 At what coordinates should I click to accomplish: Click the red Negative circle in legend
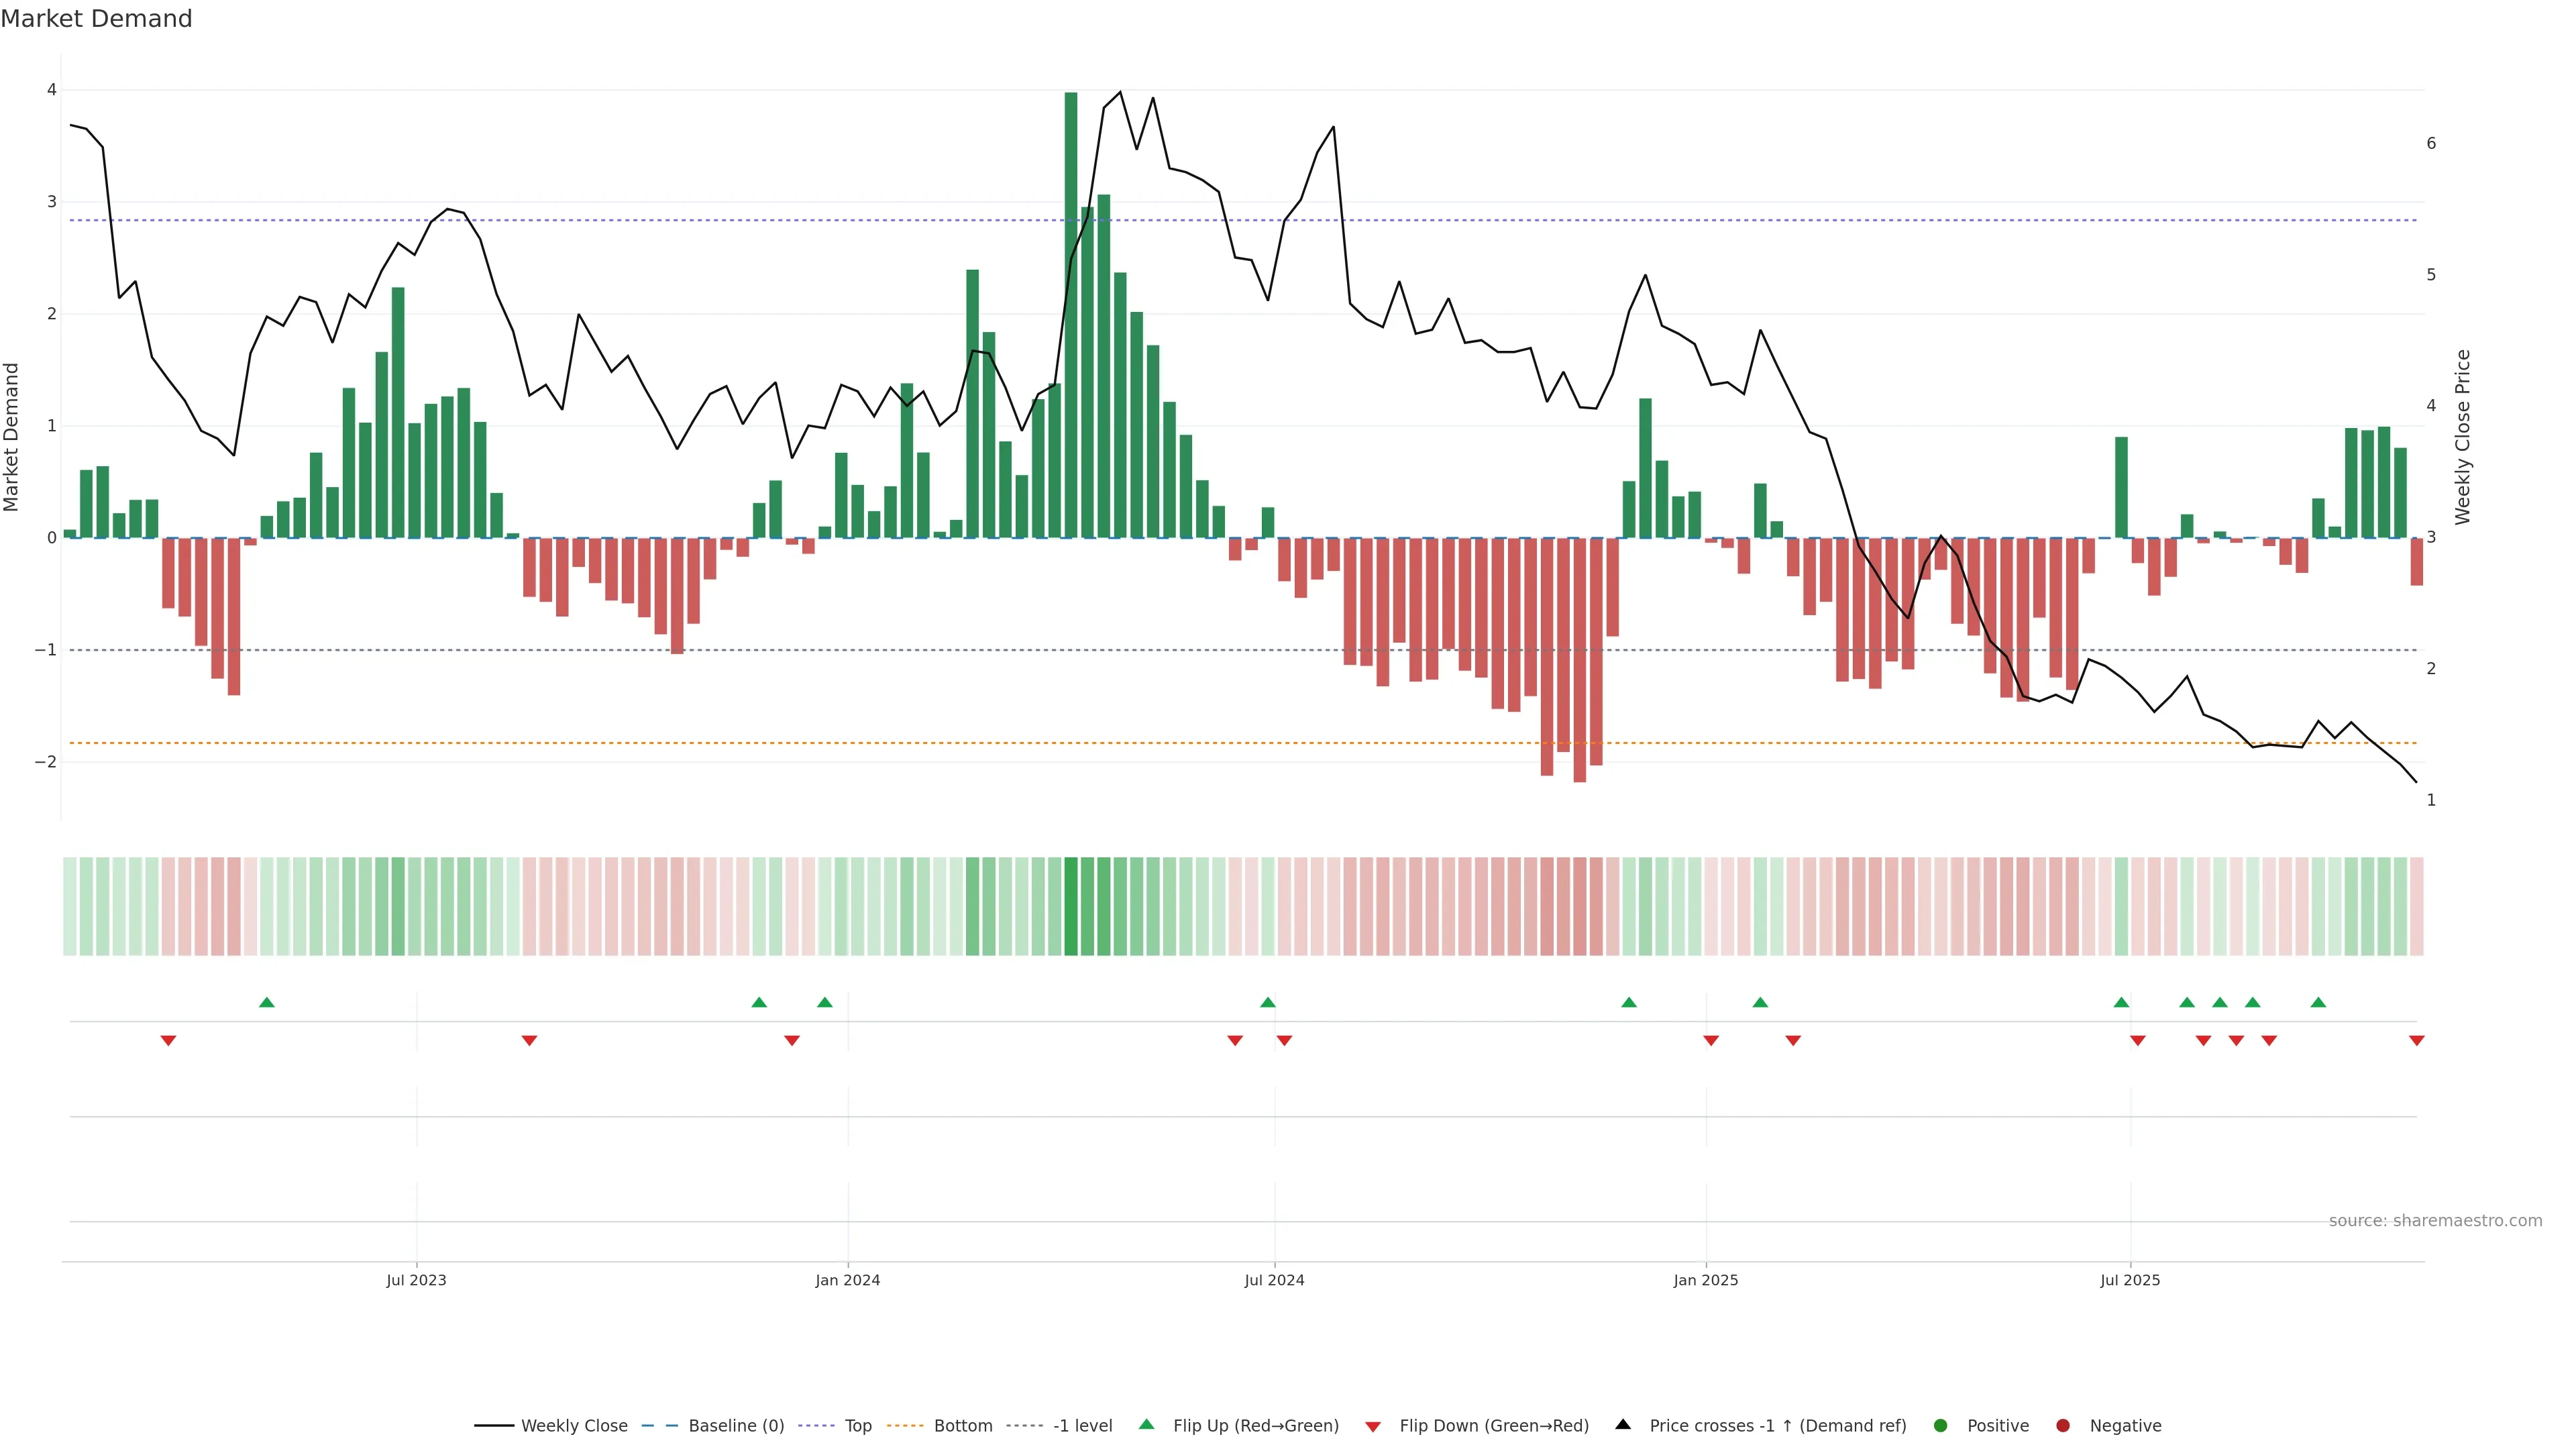point(2063,1426)
